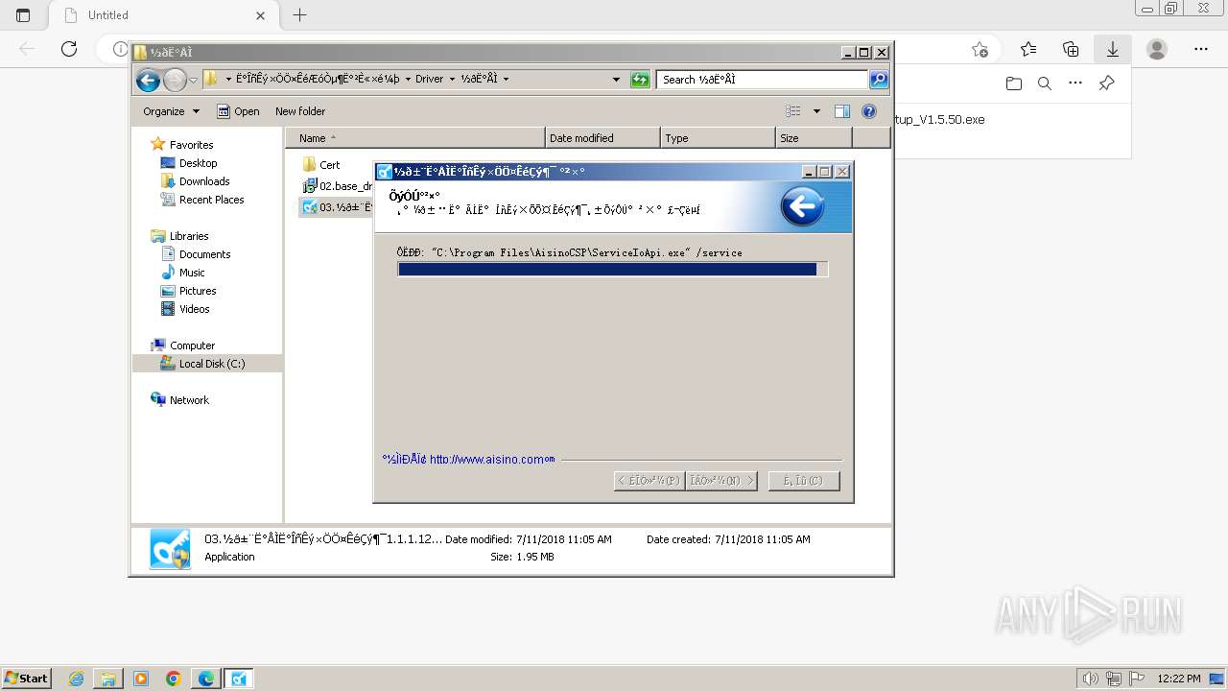Viewport: 1228px width, 691px height.
Task: Open the Documents library
Action: pos(204,254)
